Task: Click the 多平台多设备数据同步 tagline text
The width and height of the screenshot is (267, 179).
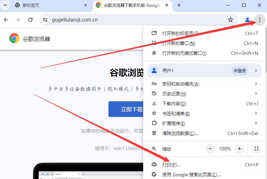Action: tap(75, 89)
